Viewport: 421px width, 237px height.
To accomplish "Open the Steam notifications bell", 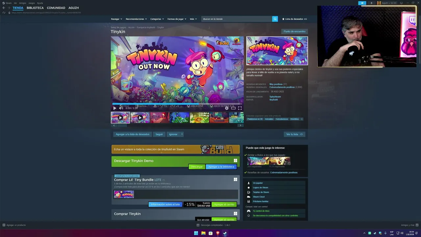I will (371, 3).
